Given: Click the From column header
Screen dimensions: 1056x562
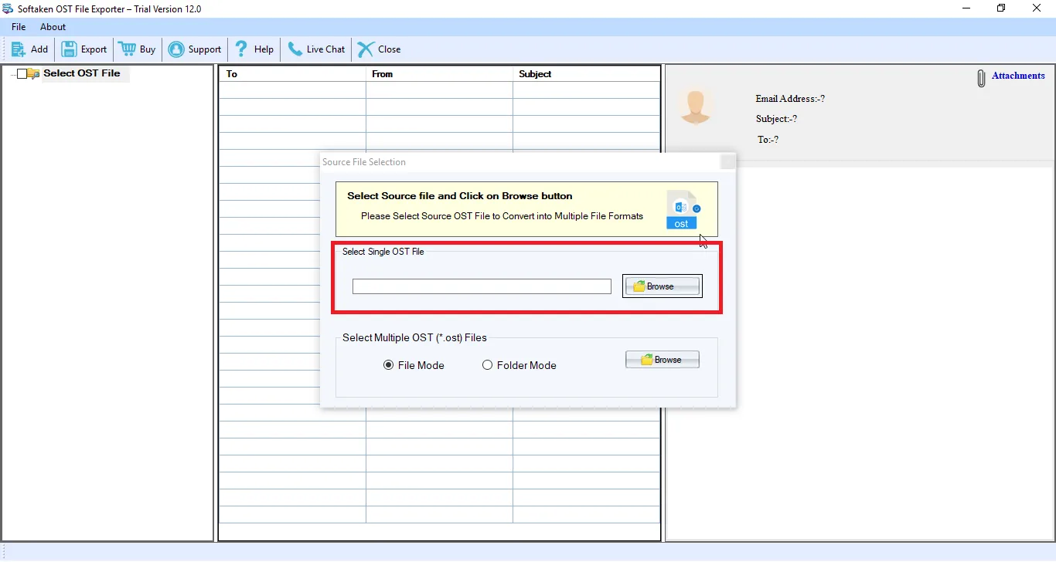Looking at the screenshot, I should [439, 74].
